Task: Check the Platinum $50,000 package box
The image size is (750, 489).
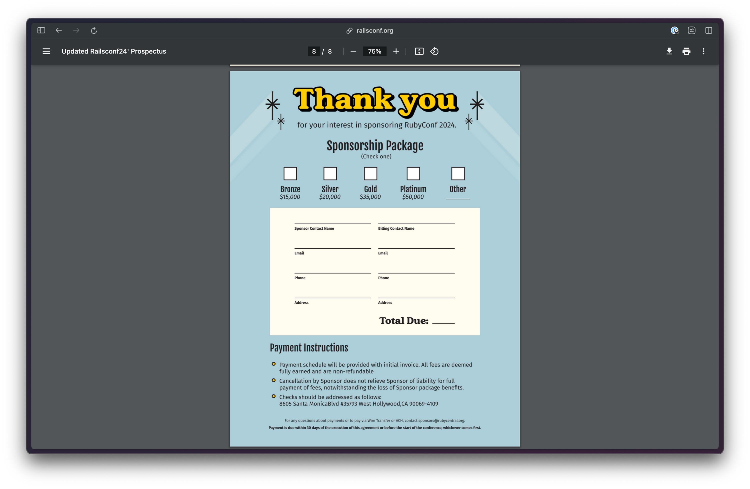Action: tap(413, 173)
